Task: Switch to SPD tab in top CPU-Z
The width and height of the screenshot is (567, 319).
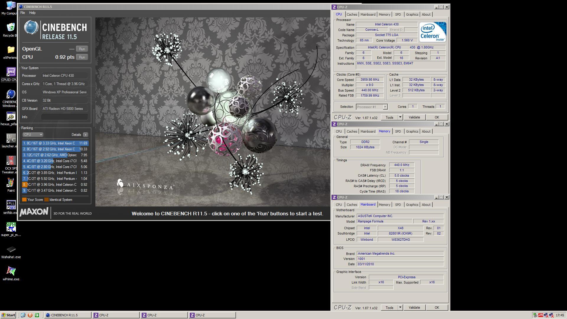Action: tap(398, 14)
